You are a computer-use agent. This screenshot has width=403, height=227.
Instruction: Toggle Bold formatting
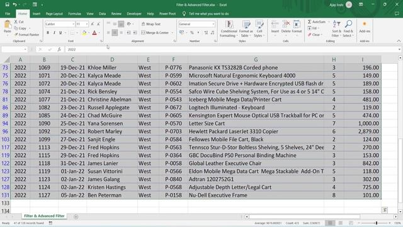[x=48, y=33]
